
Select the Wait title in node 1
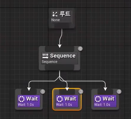pos(32,99)
